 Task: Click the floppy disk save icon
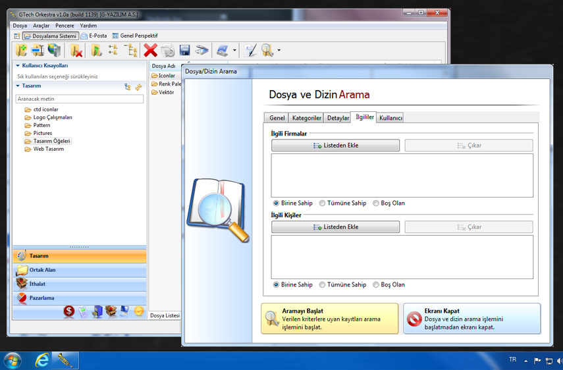184,50
